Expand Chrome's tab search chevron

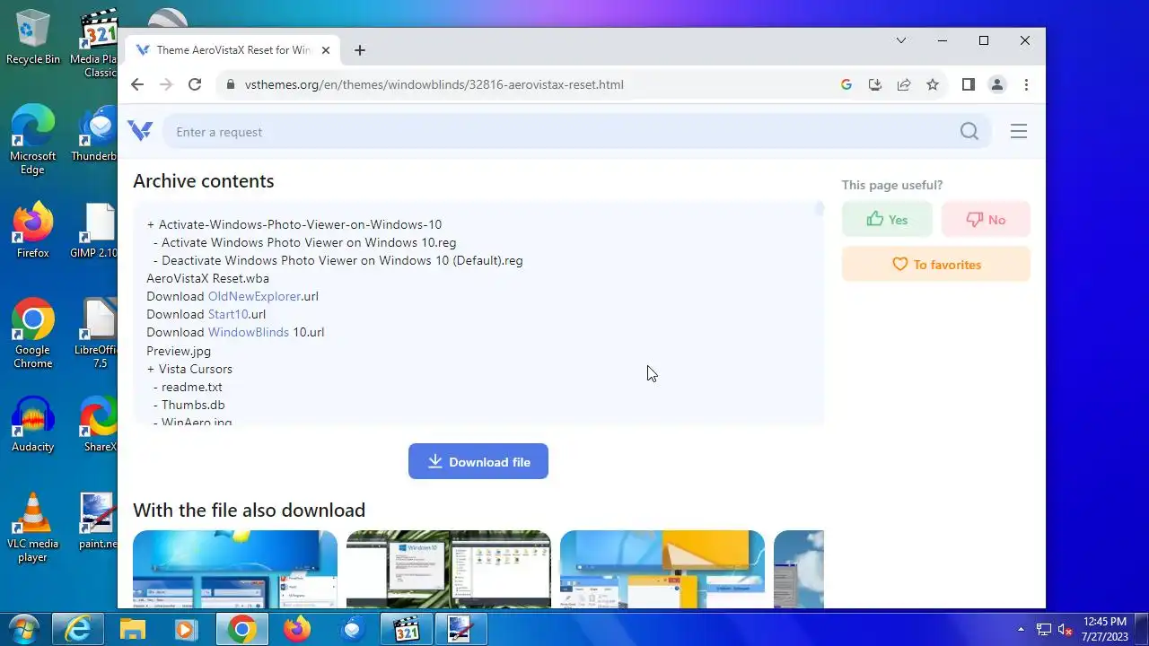click(x=901, y=40)
